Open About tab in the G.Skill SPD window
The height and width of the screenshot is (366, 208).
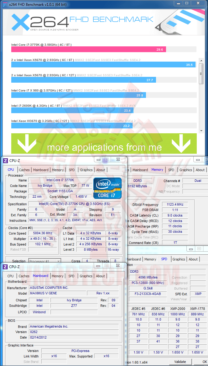tap(193, 259)
